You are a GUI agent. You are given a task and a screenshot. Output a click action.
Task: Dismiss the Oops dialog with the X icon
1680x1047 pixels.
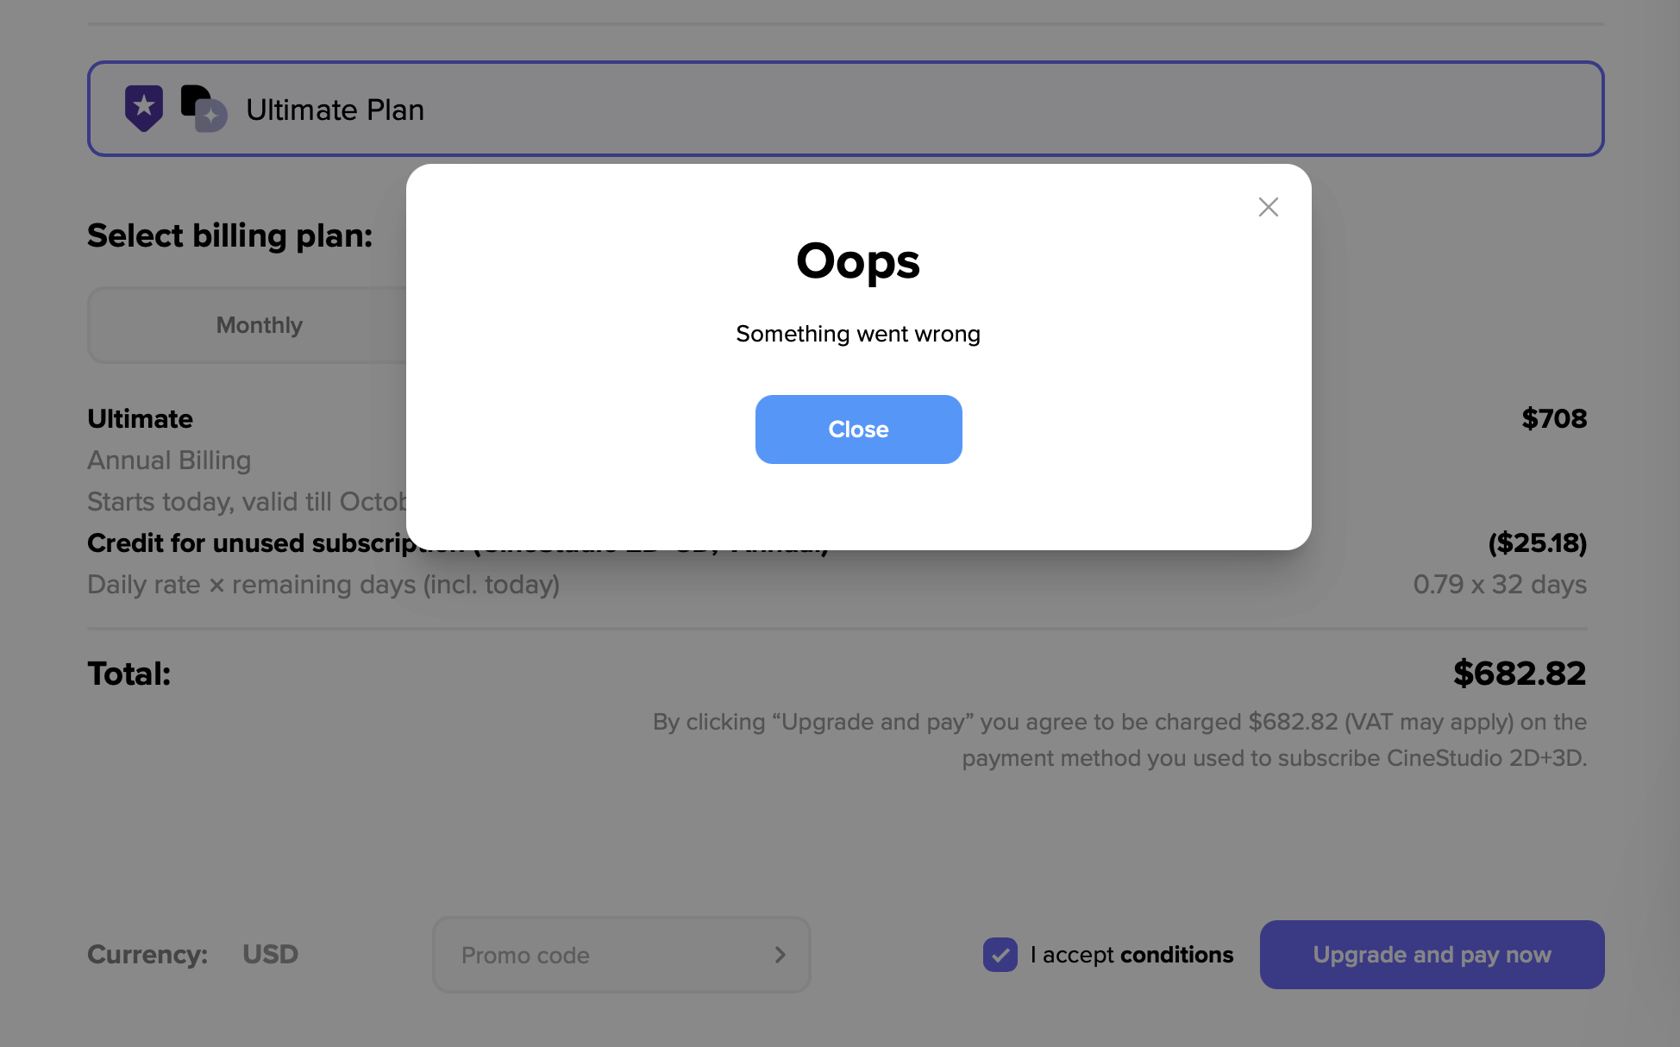[x=1268, y=207]
